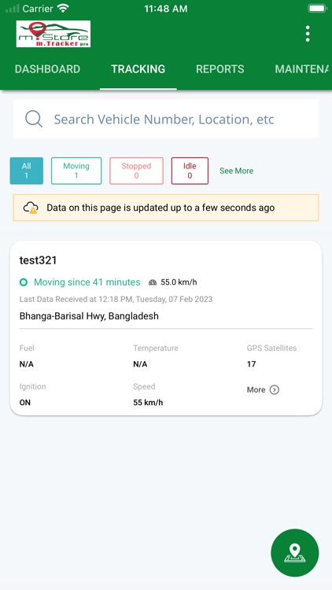Filter vehicles by Stopped
The height and width of the screenshot is (590, 332).
136,171
